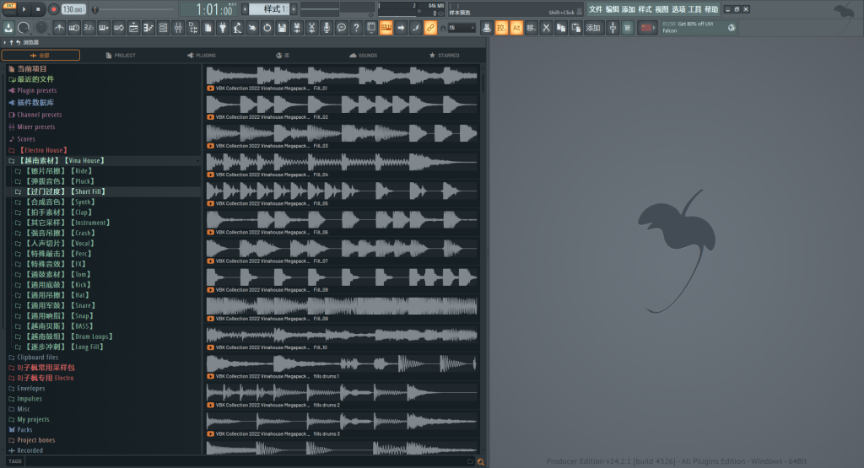Click the question mark help icon
864x468 pixels.
tap(357, 28)
